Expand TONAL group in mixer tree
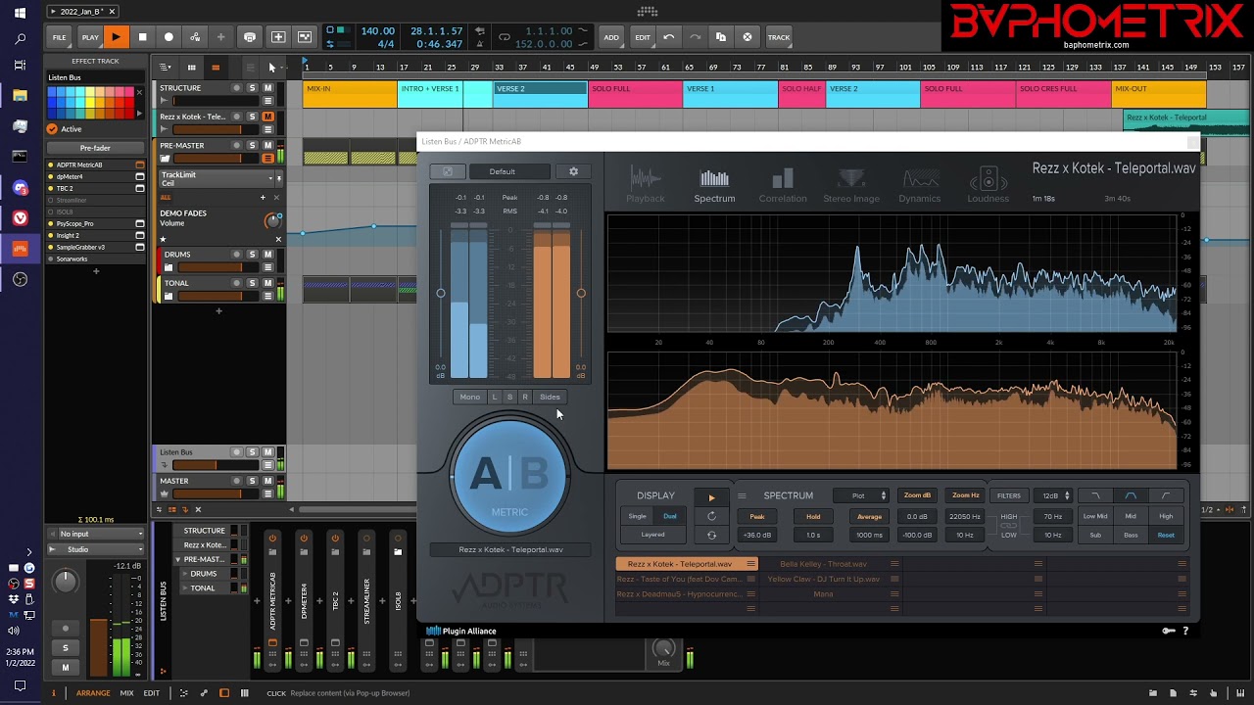 tap(185, 588)
